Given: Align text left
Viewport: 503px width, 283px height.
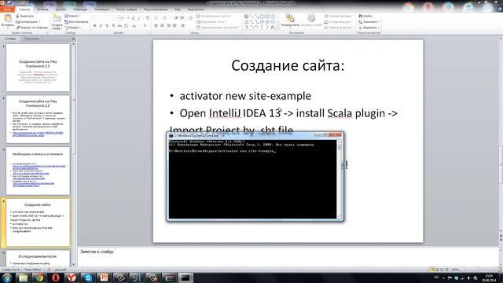Looking at the screenshot, I should (x=156, y=26).
